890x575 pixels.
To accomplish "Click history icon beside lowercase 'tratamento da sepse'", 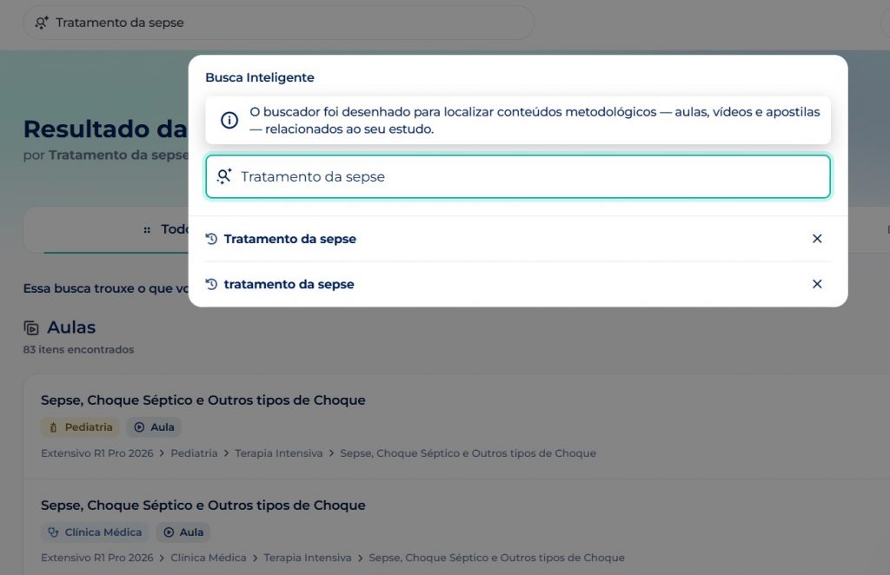I will [x=211, y=284].
